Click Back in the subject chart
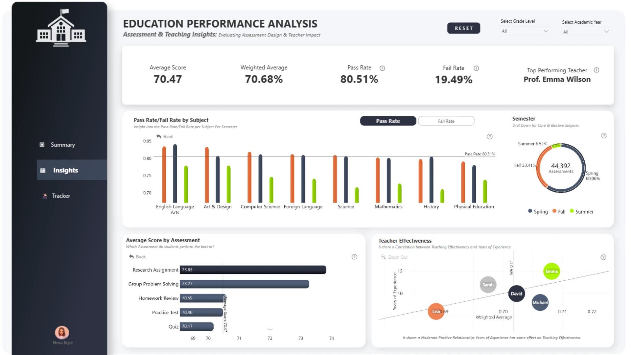This screenshot has width=631, height=355. [x=165, y=136]
